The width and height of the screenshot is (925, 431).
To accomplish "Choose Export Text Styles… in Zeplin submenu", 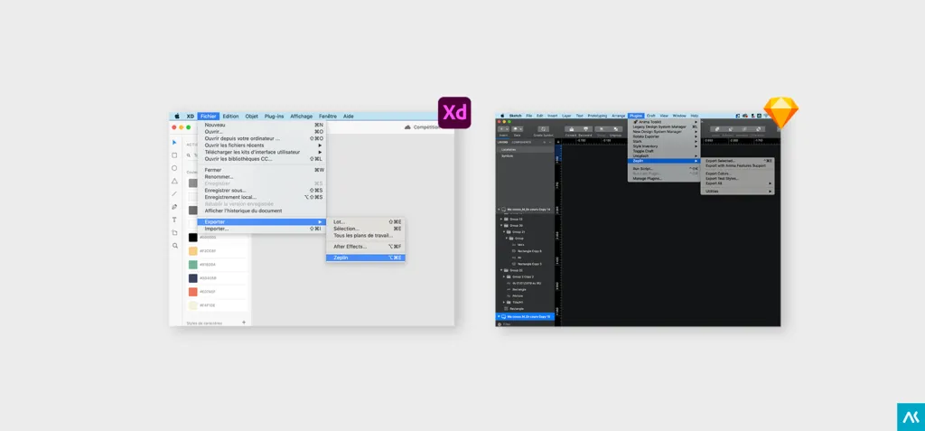I will [737, 178].
